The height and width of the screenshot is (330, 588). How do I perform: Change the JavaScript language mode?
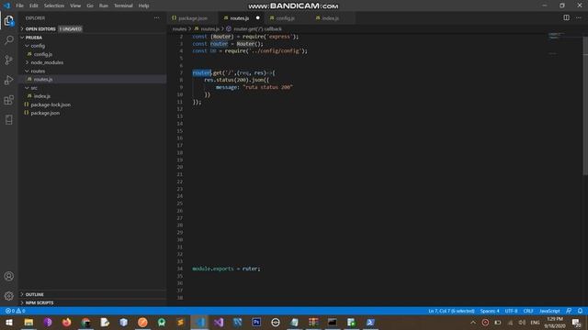coord(549,311)
